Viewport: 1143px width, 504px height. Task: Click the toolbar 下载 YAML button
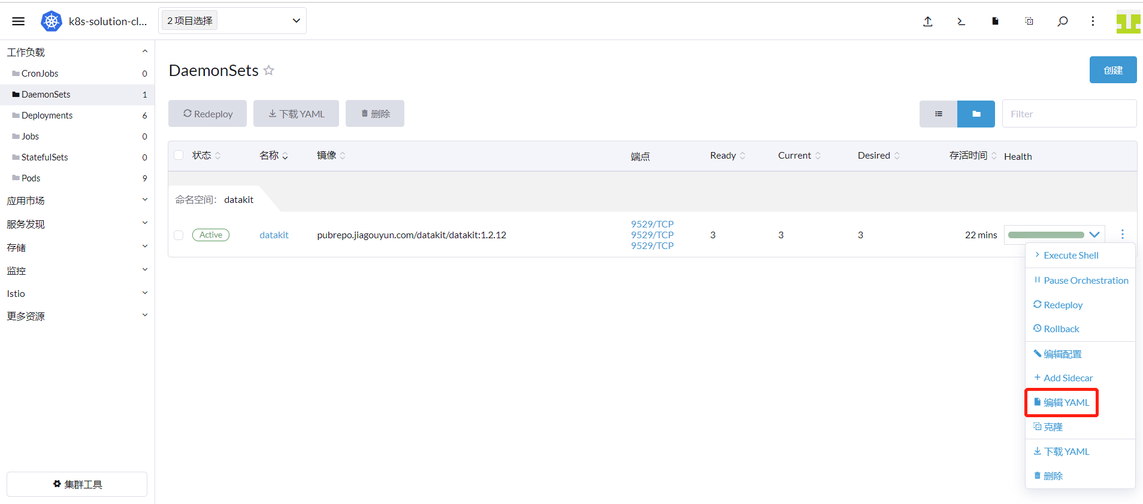click(296, 114)
